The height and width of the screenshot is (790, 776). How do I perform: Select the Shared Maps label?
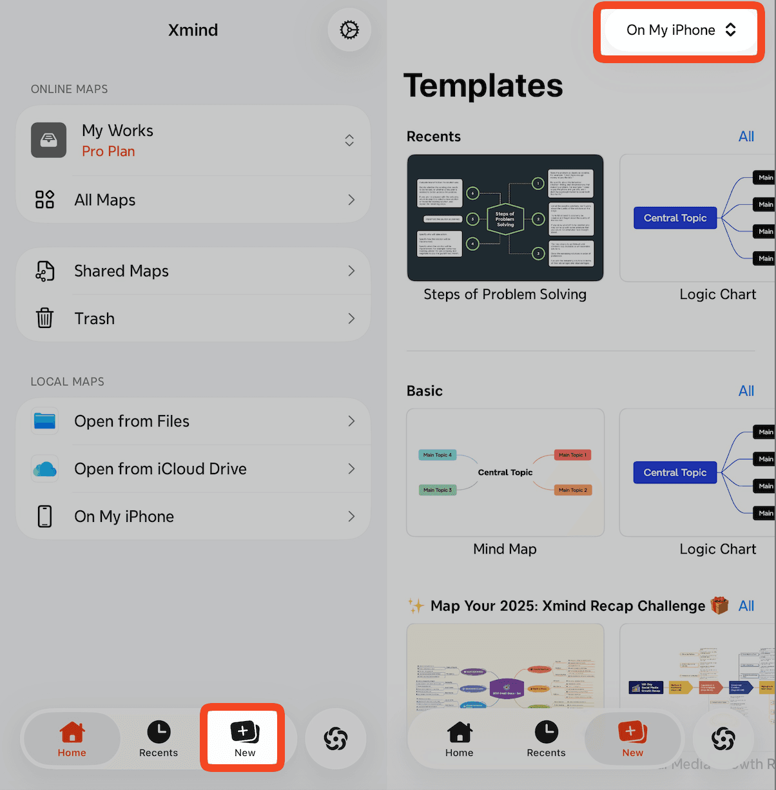[x=121, y=271]
